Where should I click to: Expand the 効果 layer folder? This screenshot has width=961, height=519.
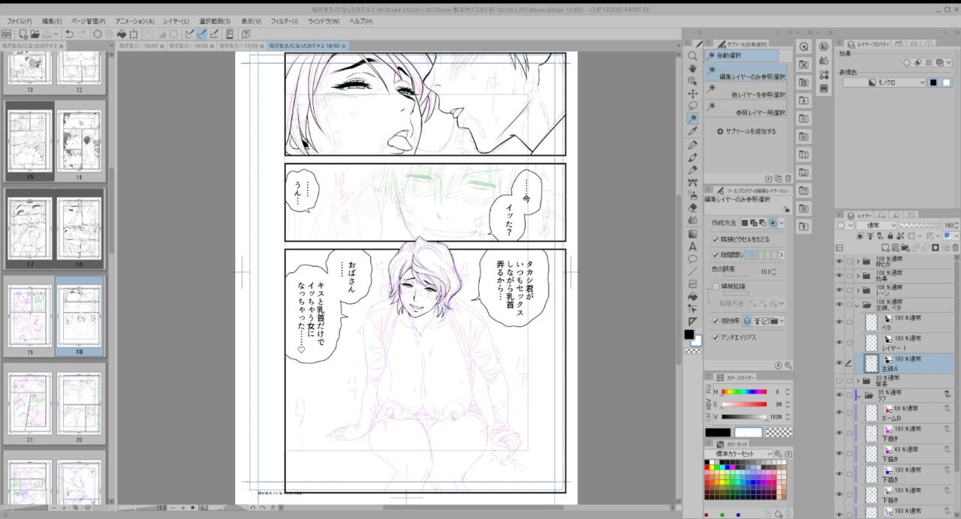857,276
